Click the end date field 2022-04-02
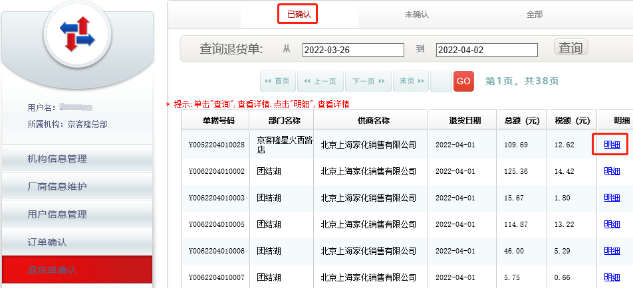The image size is (633, 288). tap(487, 50)
